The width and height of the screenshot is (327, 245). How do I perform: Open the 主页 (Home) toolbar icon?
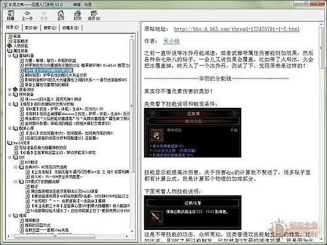tap(61, 15)
